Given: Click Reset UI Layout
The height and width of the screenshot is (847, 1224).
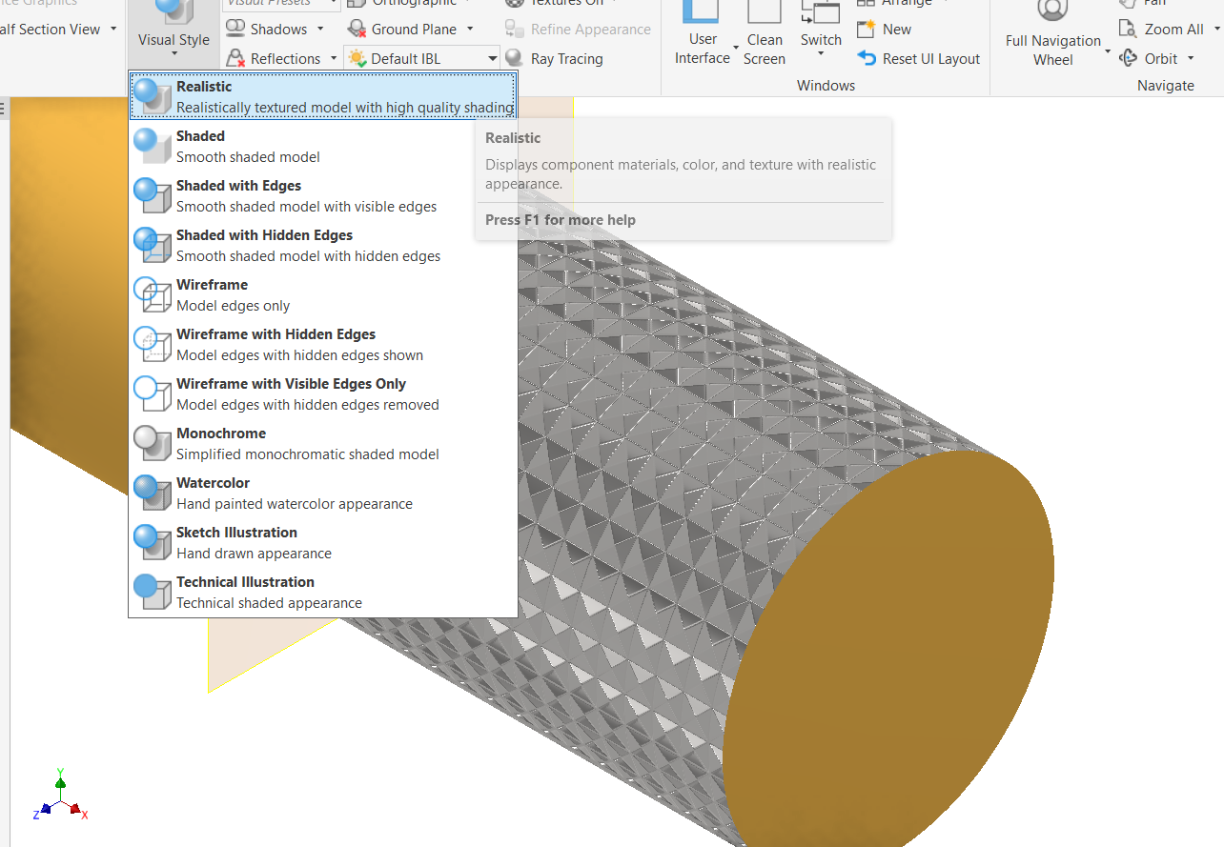Looking at the screenshot, I should pyautogui.click(x=919, y=58).
